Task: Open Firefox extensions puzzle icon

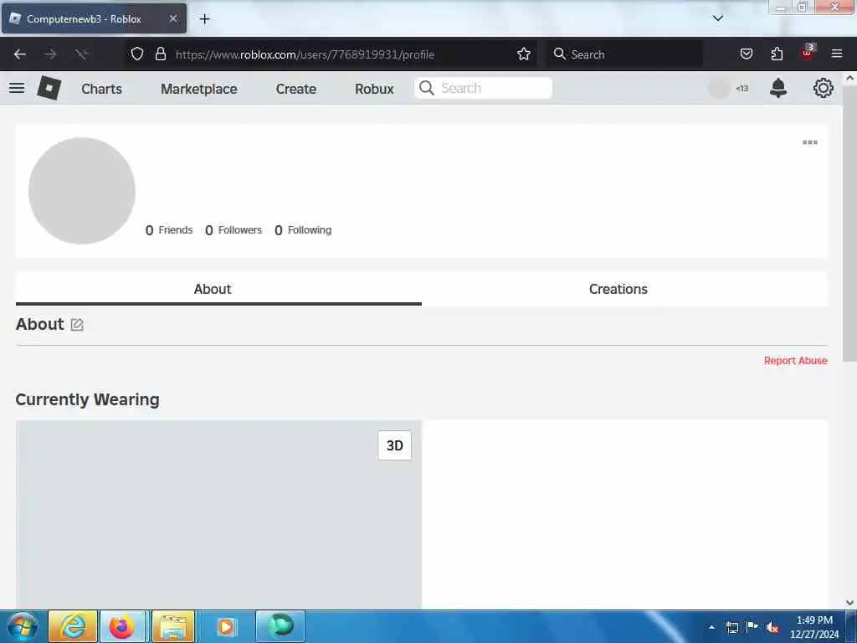Action: (x=777, y=54)
